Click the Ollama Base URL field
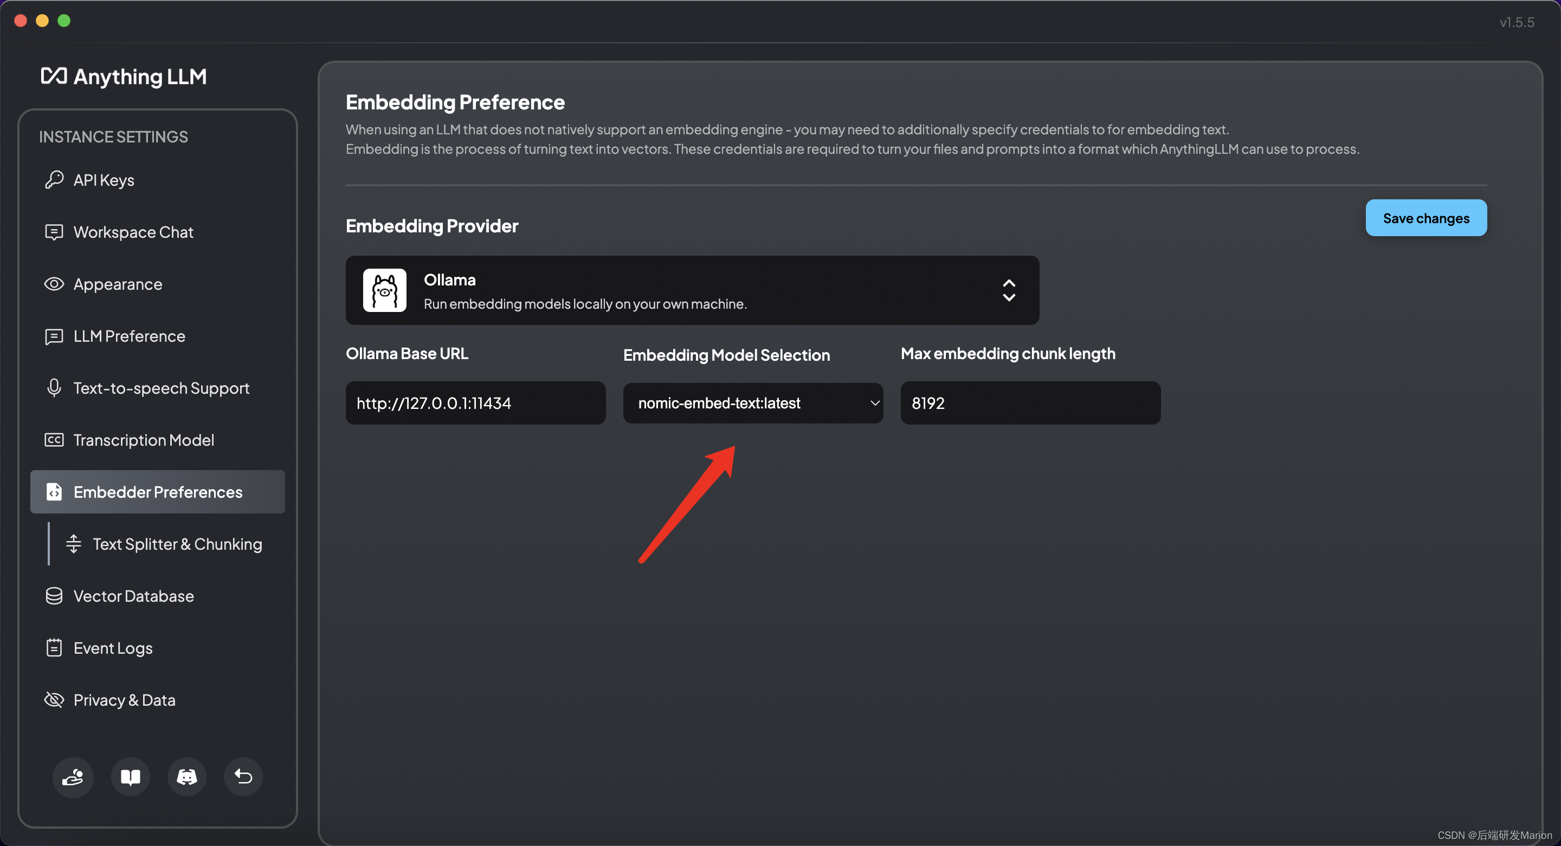 (x=475, y=404)
